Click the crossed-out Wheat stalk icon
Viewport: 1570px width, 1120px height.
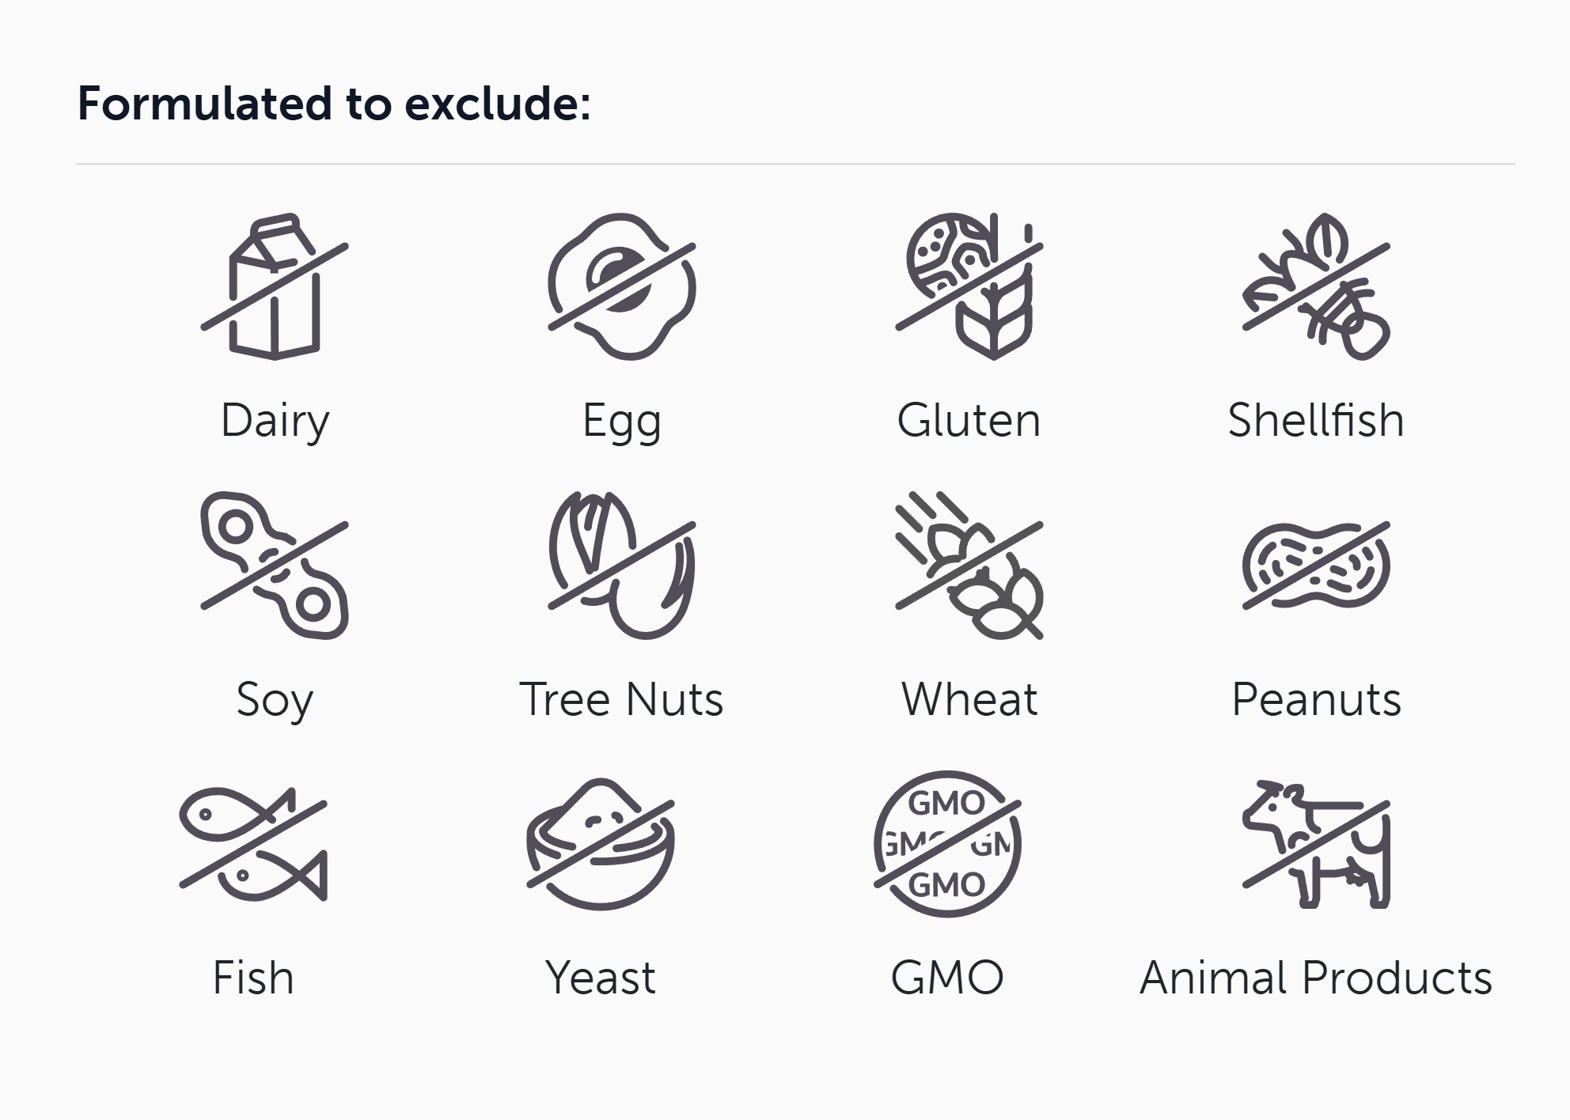(x=969, y=565)
